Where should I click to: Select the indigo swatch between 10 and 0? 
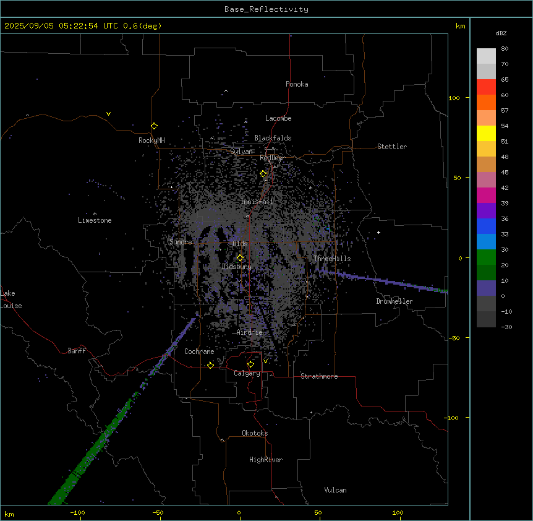coord(486,288)
